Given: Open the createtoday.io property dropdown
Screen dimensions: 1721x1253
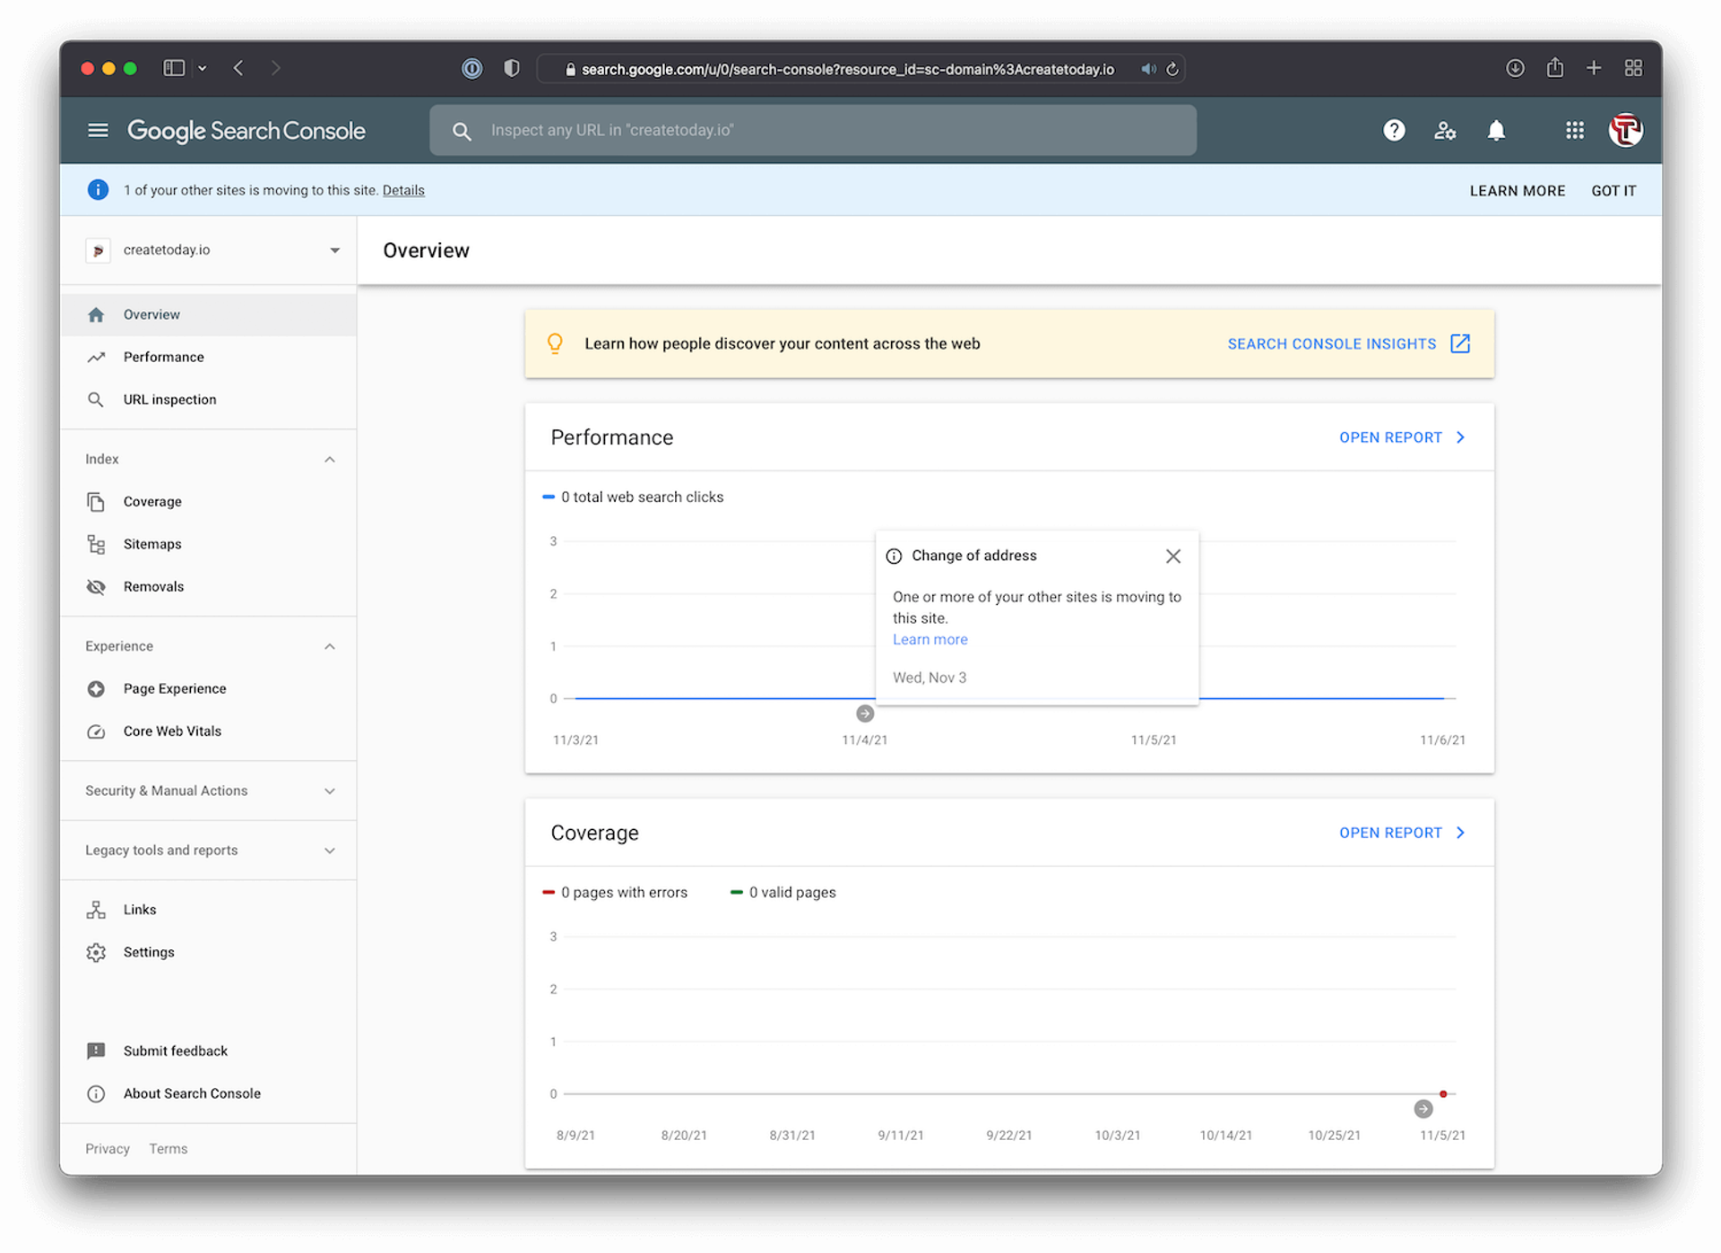Looking at the screenshot, I should point(333,250).
